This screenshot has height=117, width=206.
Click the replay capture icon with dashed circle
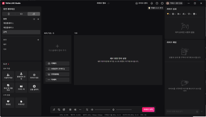coord(75,110)
